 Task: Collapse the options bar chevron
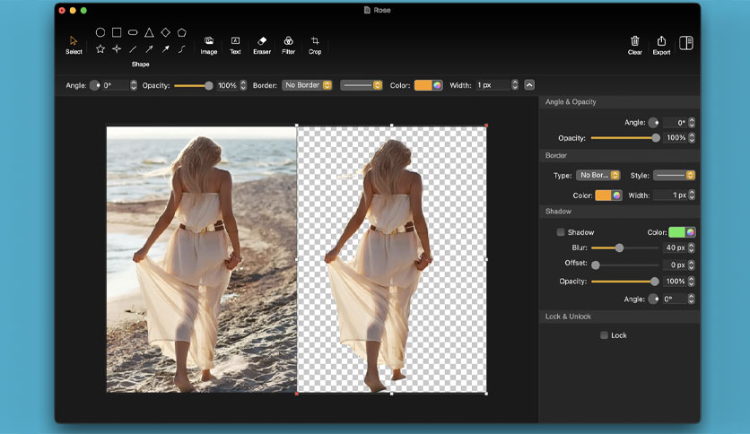tap(529, 85)
